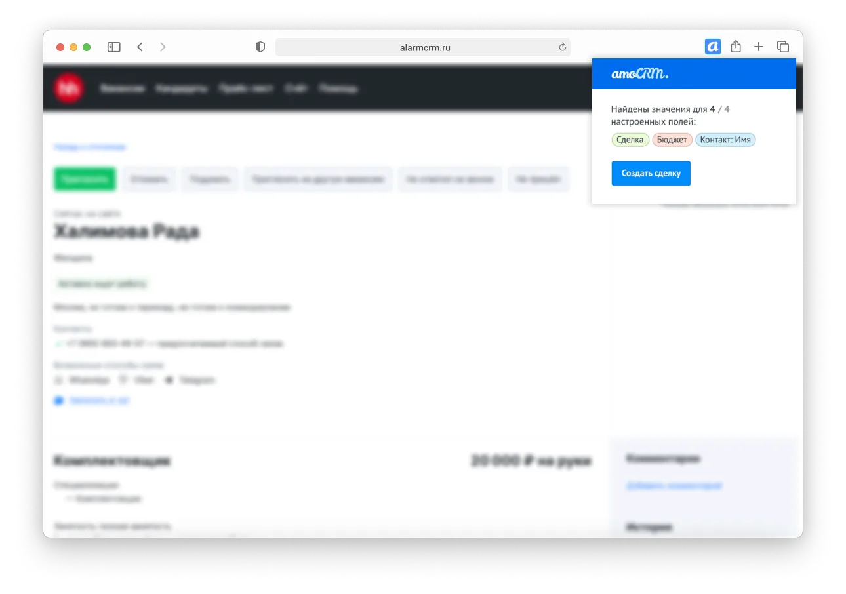This screenshot has width=846, height=594.
Task: Open a new tab using the plus icon
Action: click(x=759, y=47)
